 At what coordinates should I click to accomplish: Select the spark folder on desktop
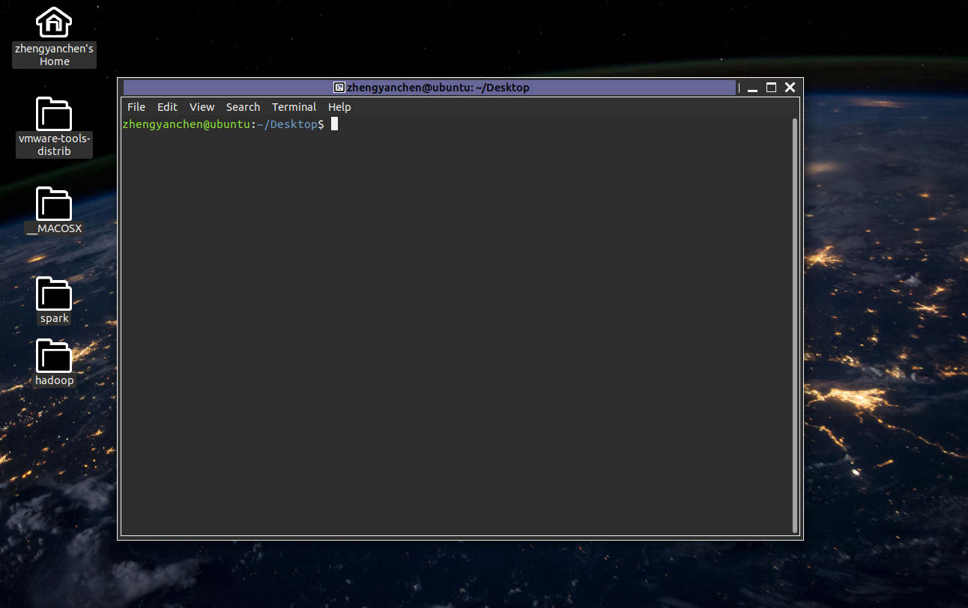[54, 294]
